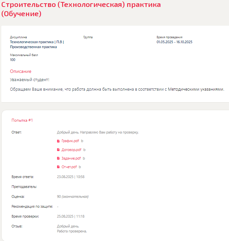Click the PDF icon beside Отчет.pdf
Viewport: 229px width, 241px height.
58,167
